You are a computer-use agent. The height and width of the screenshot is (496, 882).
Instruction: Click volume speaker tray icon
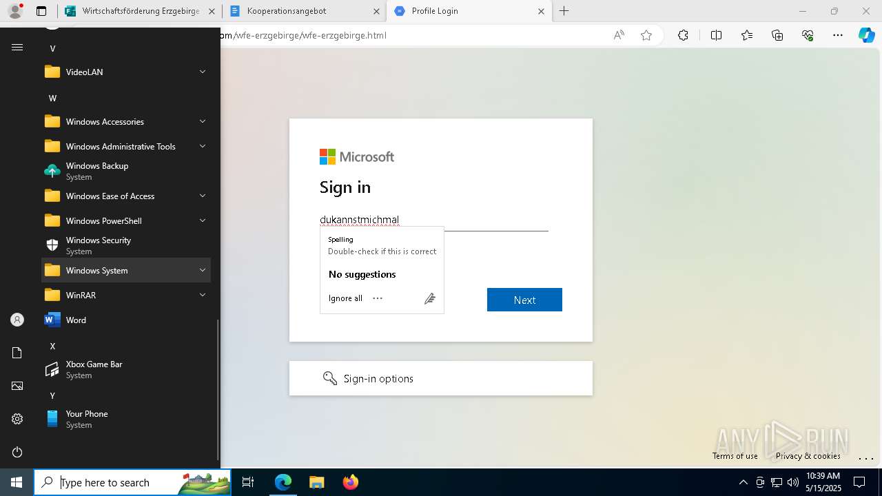tap(792, 482)
